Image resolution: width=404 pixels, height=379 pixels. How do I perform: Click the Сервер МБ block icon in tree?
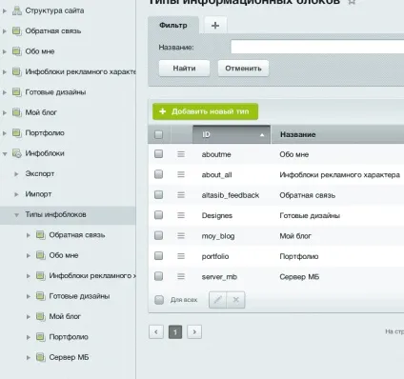(40, 357)
